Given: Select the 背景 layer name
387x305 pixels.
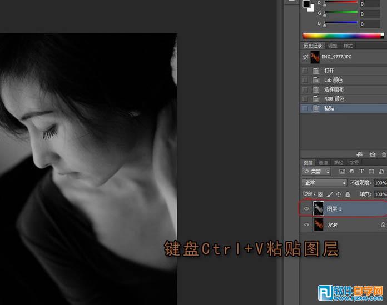Looking at the screenshot, I should pos(333,225).
